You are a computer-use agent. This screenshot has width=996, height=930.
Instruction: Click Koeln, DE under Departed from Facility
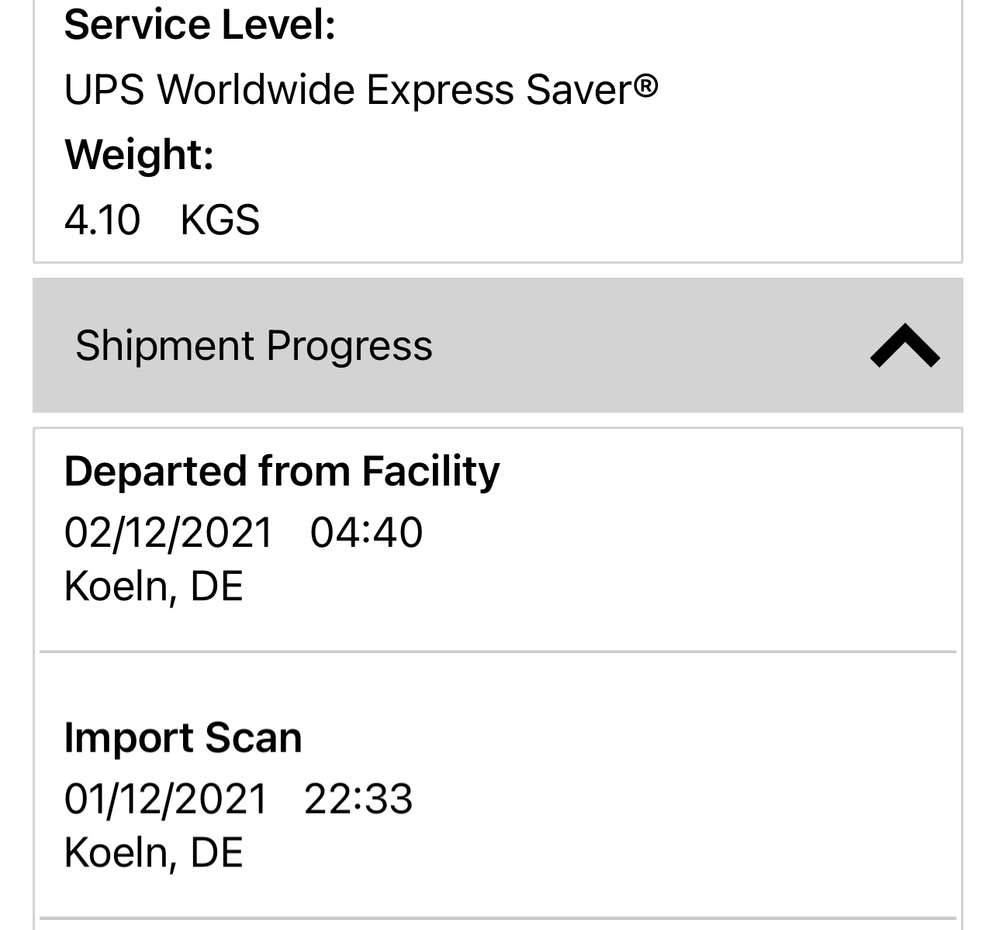click(154, 586)
